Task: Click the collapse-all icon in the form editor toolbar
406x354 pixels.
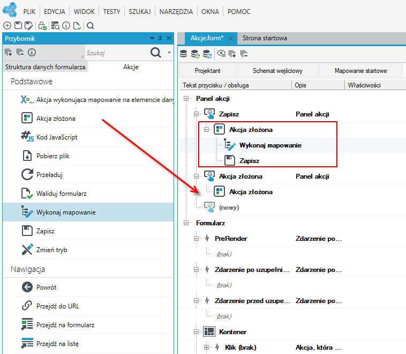Action: coord(244,54)
